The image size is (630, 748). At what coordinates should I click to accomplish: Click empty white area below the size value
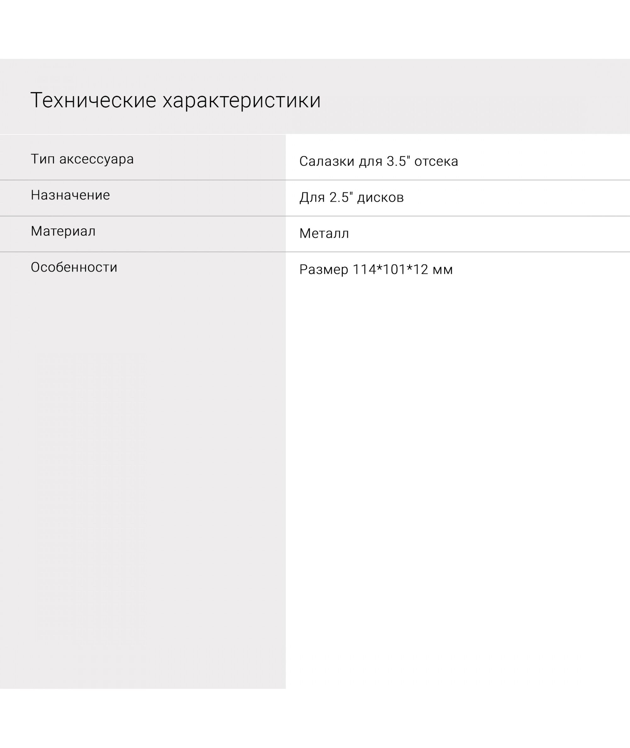click(457, 464)
